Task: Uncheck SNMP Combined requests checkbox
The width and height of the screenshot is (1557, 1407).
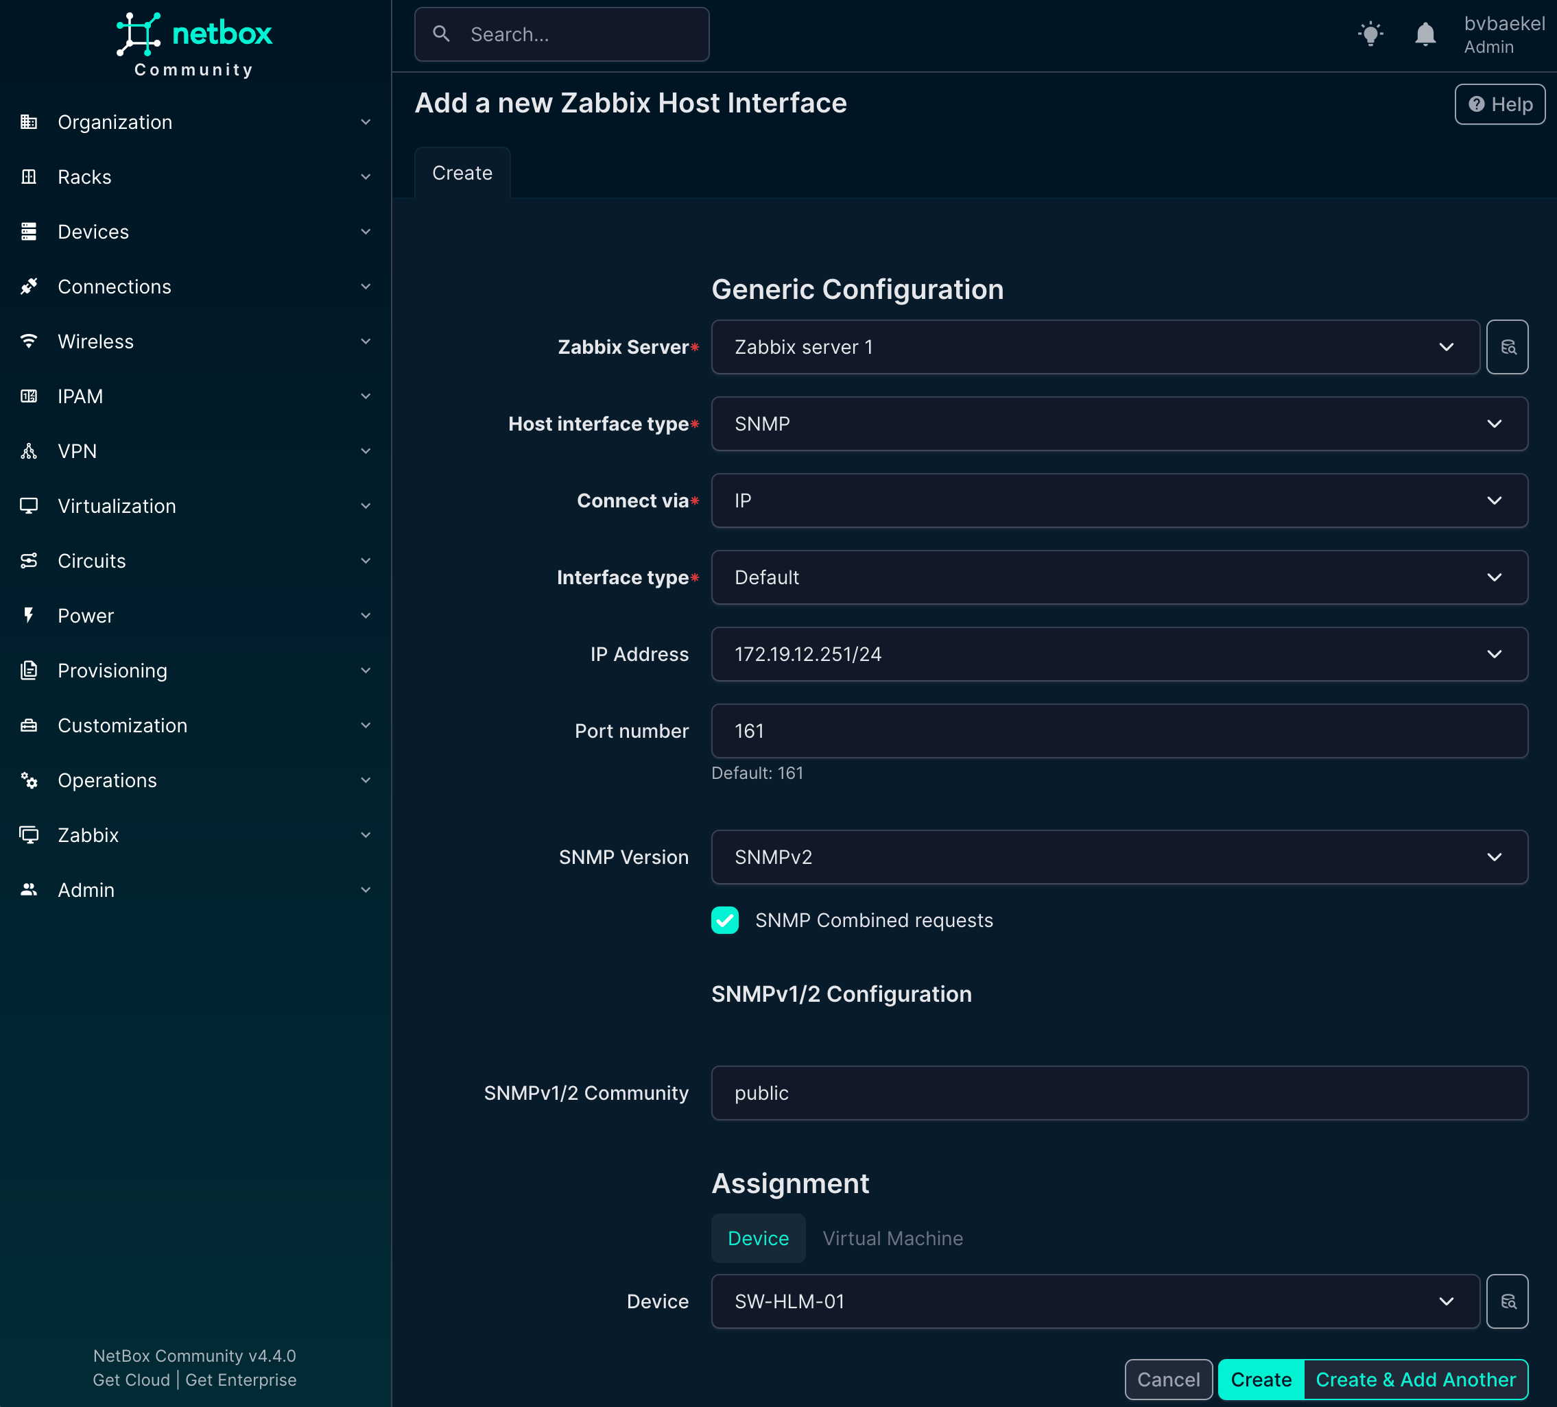Action: (724, 919)
